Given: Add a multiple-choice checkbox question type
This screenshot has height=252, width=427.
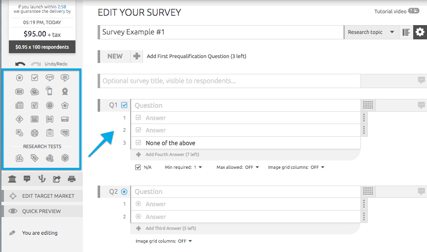Looking at the screenshot, I should (35, 78).
